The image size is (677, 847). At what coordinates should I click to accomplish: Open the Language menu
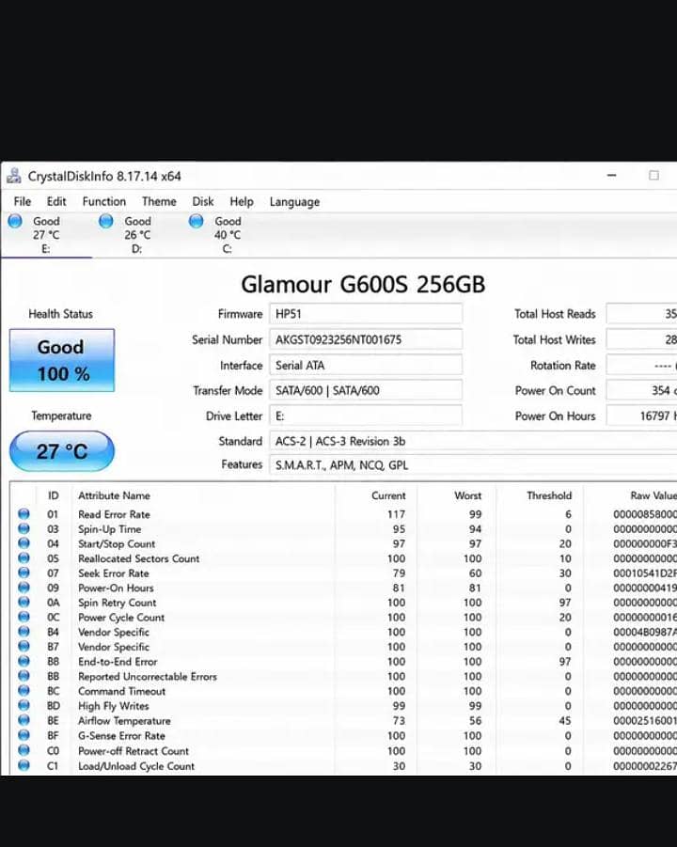pyautogui.click(x=294, y=202)
